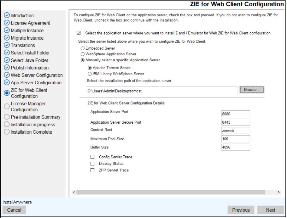Choose Manually select a specific Application Server
The width and height of the screenshot is (287, 218).
click(x=83, y=60)
